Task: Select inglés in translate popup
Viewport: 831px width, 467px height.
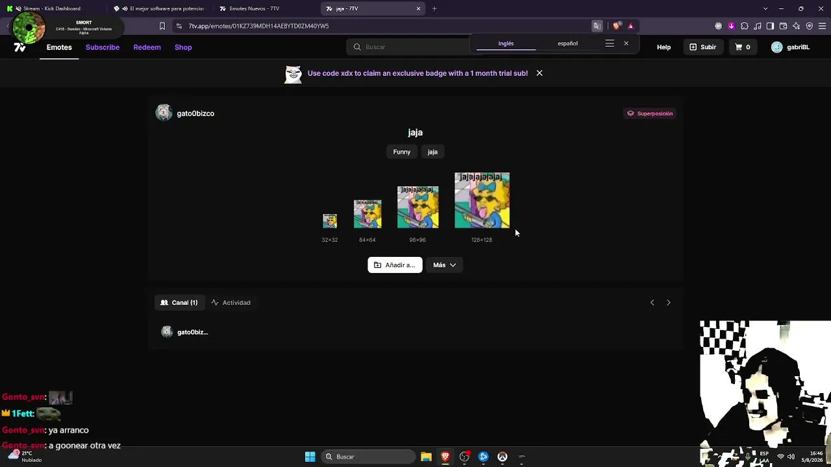Action: (x=506, y=43)
